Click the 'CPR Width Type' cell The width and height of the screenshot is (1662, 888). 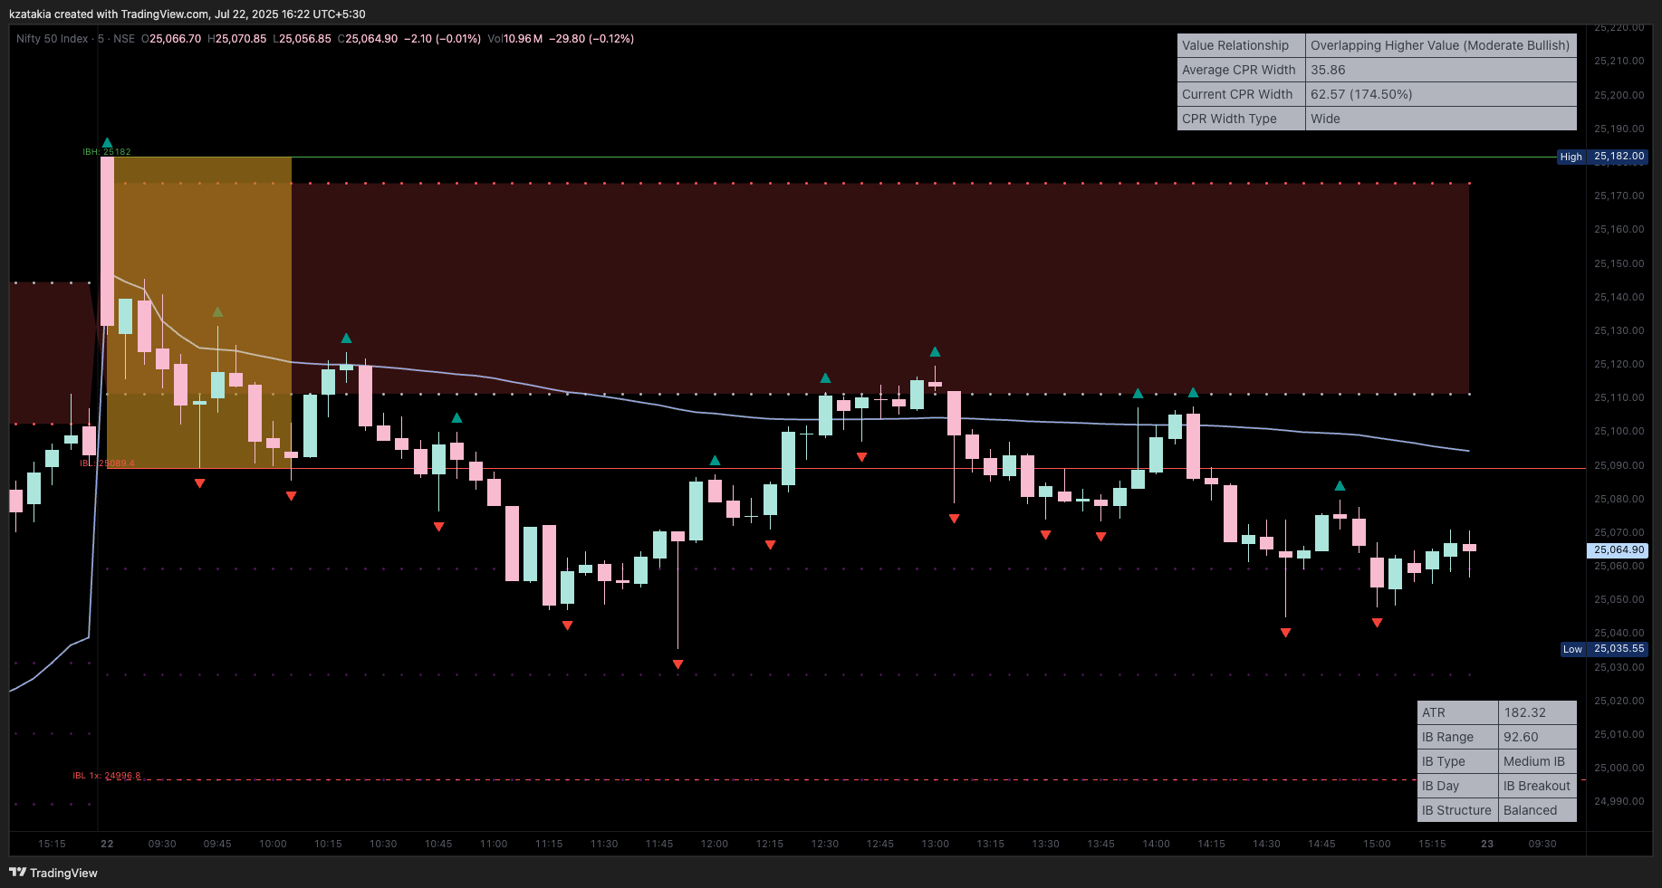pyautogui.click(x=1241, y=119)
